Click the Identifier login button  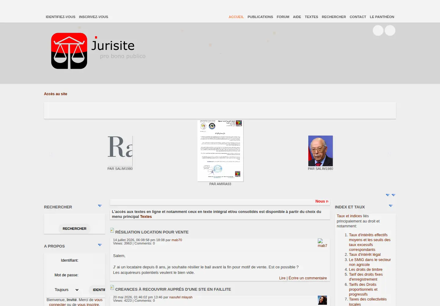(97, 290)
